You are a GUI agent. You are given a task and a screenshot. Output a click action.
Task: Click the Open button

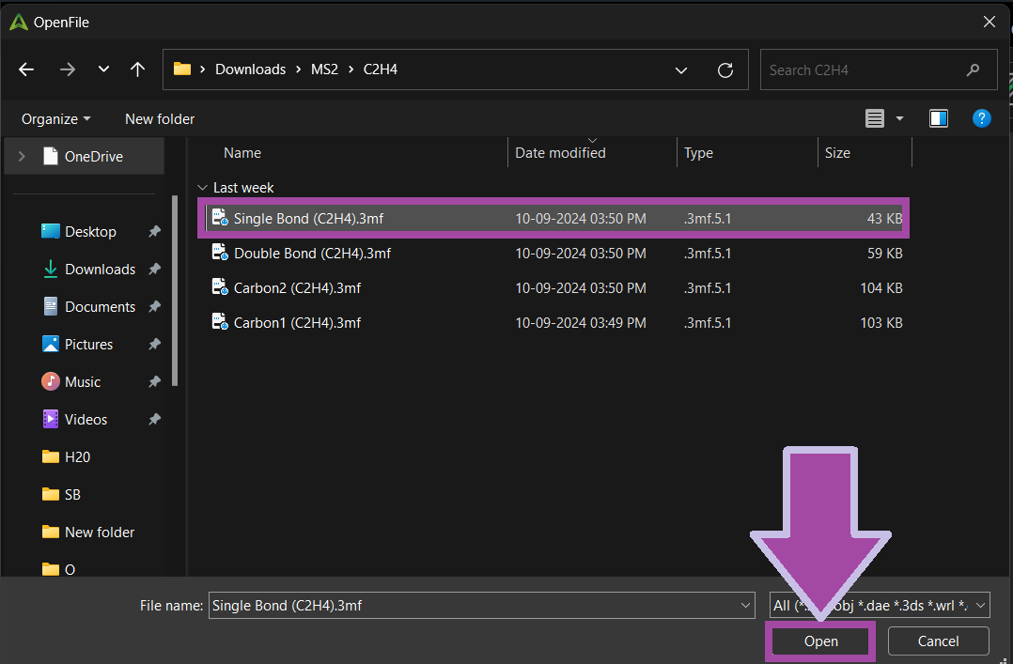820,641
